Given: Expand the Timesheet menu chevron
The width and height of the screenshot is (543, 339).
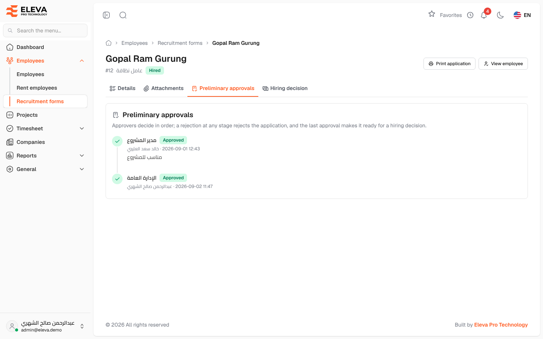Looking at the screenshot, I should point(82,128).
